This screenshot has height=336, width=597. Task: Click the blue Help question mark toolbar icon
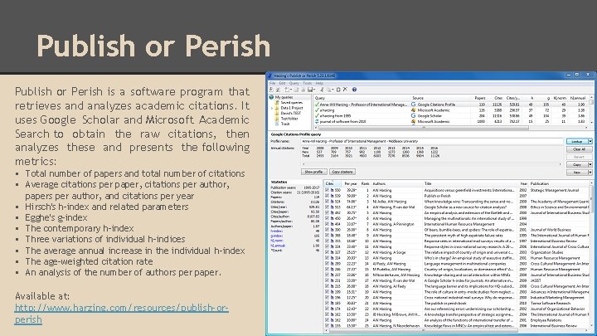click(x=355, y=90)
